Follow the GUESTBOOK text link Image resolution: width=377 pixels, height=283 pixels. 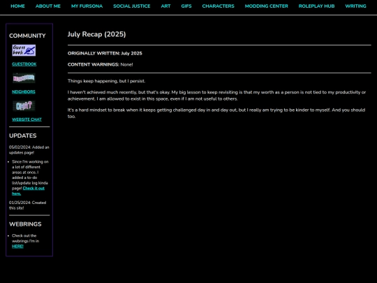[24, 64]
